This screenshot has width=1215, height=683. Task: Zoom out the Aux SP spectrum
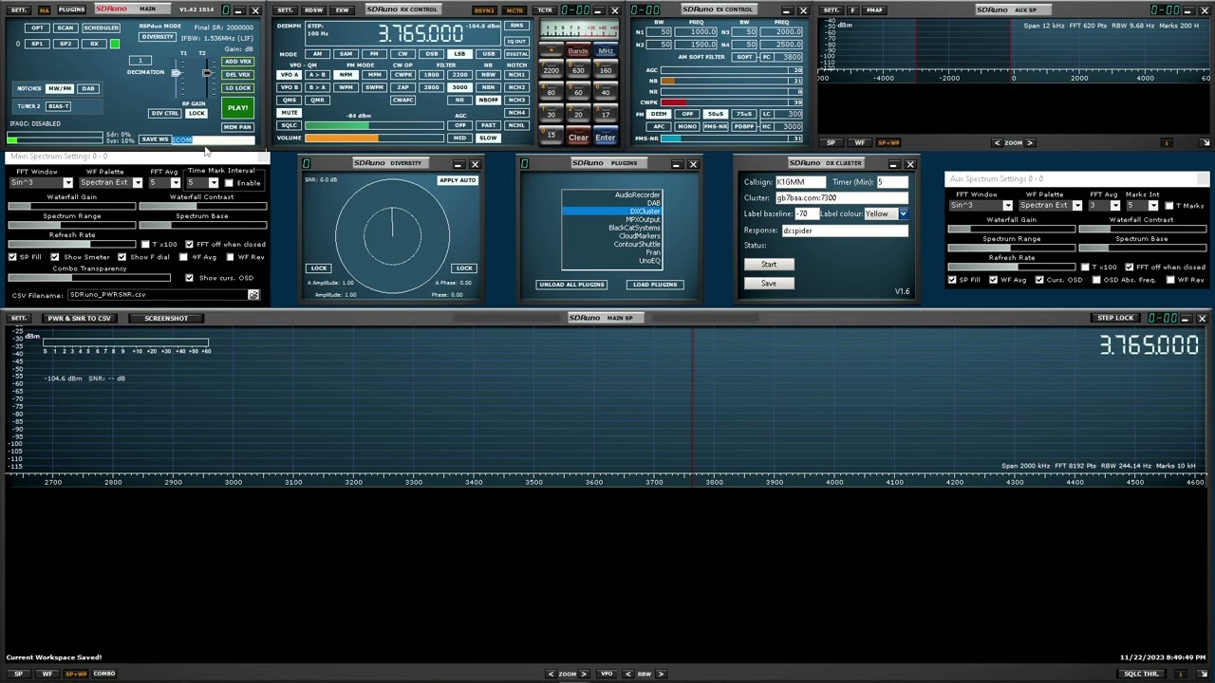[997, 142]
